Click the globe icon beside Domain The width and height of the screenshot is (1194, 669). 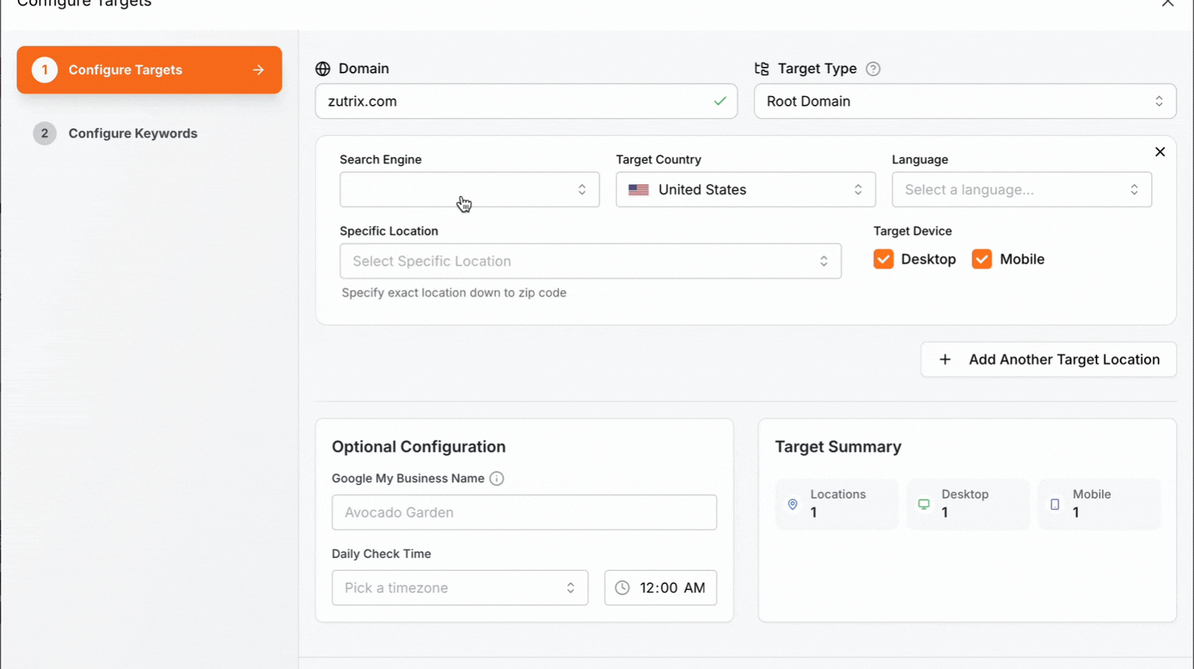point(323,69)
